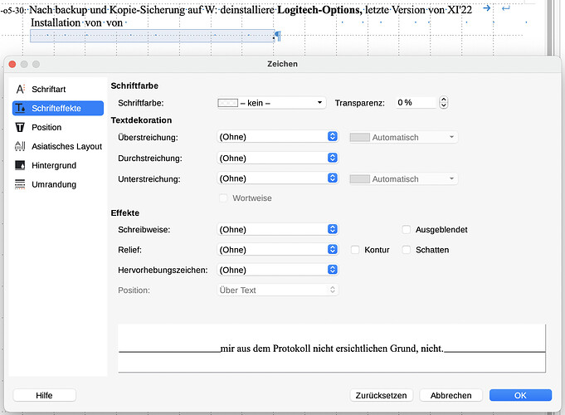Click the selected blank line in document
This screenshot has width=565, height=415.
[152, 36]
